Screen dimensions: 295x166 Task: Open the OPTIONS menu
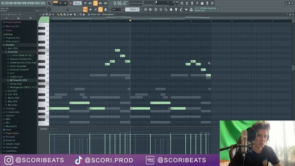pos(31,3)
